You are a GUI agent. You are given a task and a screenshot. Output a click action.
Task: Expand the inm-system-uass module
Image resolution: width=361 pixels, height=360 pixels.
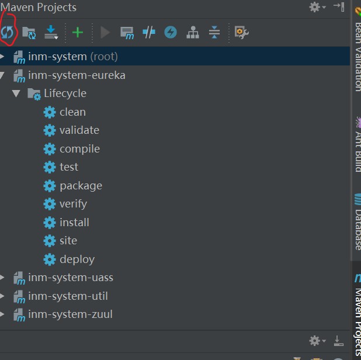coord(2,278)
